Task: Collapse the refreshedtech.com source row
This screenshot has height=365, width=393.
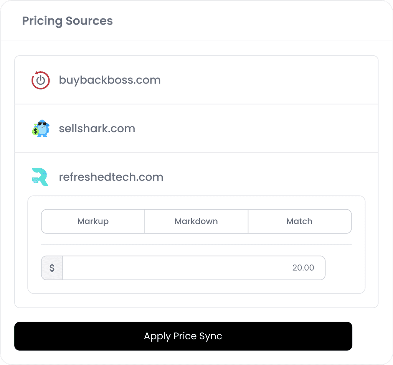Action: tap(196, 177)
